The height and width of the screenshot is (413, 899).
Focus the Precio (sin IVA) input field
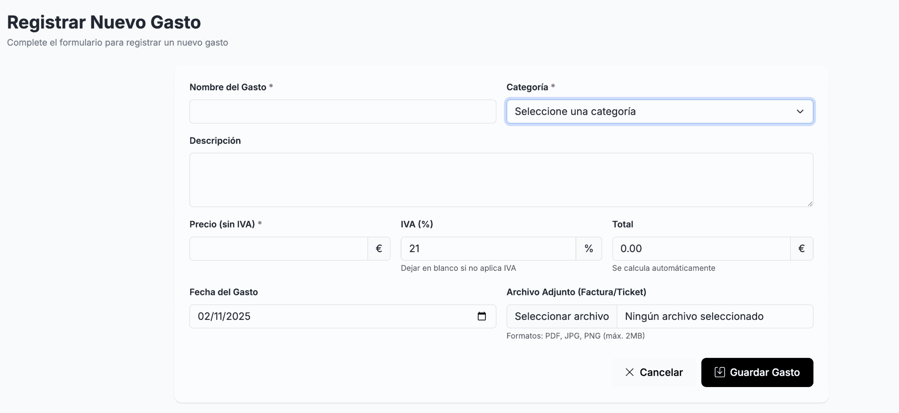[278, 249]
